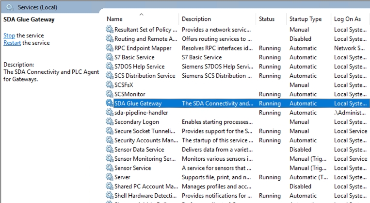370x203 pixels.
Task: Select the SCS Distribution Service entry
Action: point(145,76)
